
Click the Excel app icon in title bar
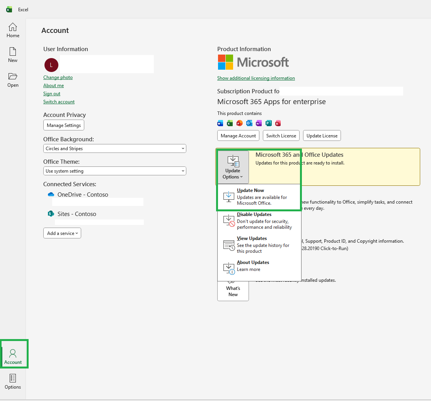(x=9, y=9)
